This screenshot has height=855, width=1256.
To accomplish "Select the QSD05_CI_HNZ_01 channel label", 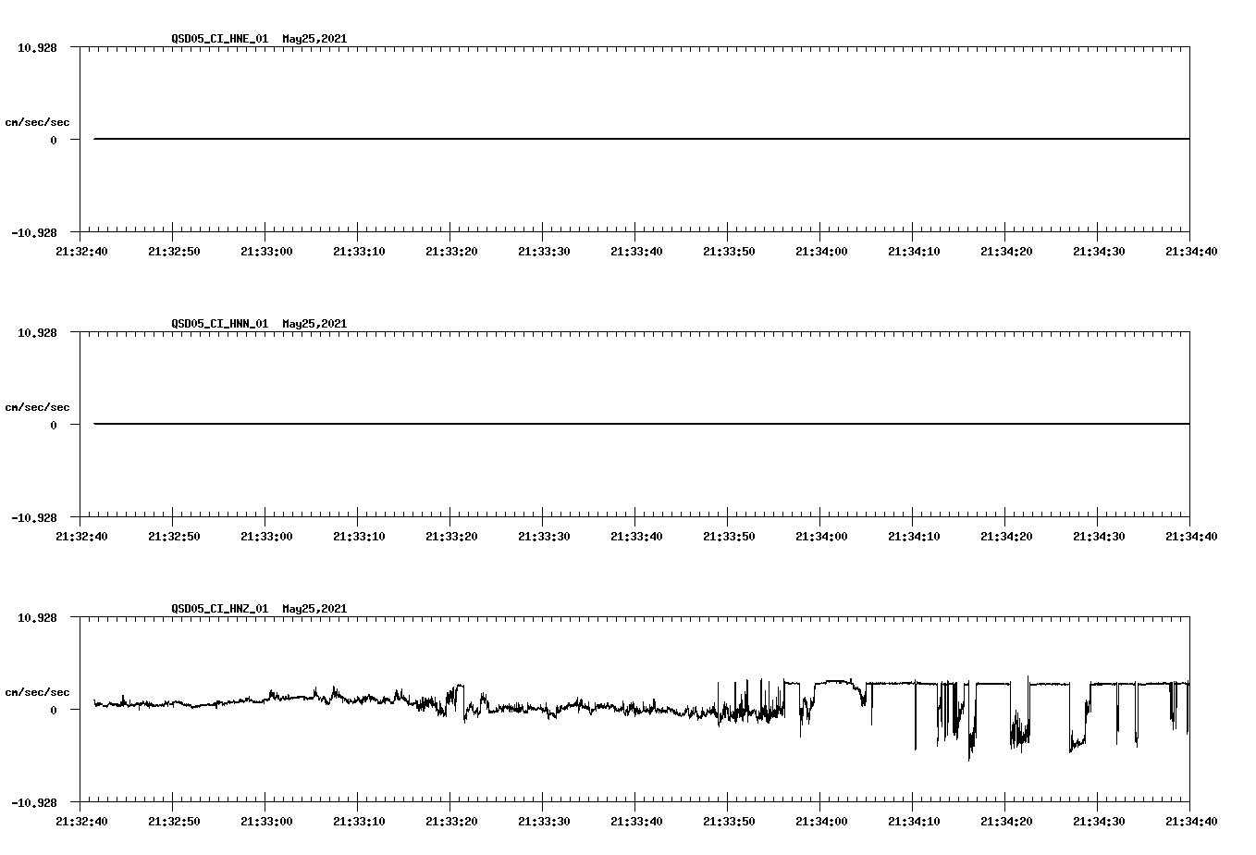I will pyautogui.click(x=222, y=609).
